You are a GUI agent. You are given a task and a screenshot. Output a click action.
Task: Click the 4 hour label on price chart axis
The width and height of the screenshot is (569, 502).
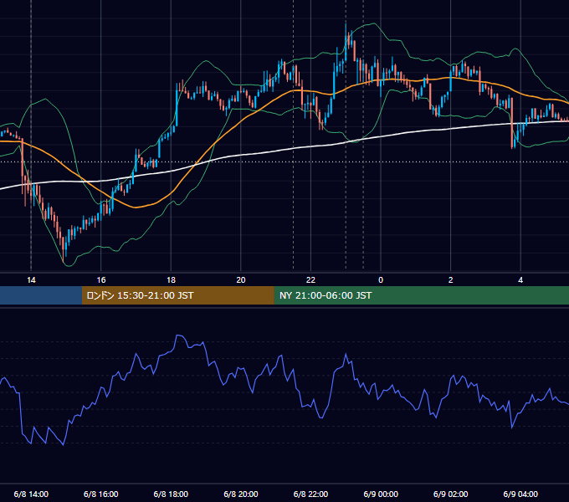tap(520, 280)
